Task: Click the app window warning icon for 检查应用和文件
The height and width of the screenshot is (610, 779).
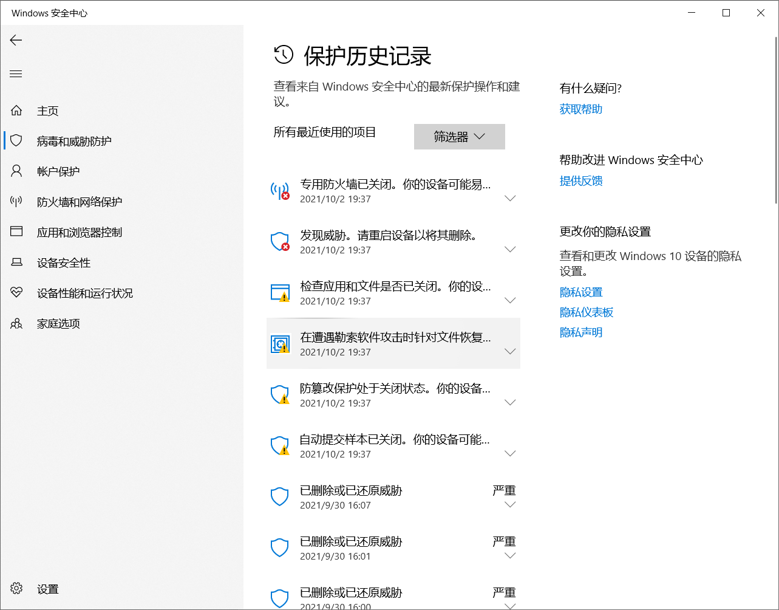Action: pyautogui.click(x=280, y=293)
